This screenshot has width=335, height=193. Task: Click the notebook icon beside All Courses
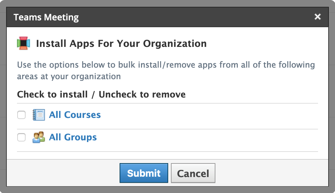click(x=38, y=115)
